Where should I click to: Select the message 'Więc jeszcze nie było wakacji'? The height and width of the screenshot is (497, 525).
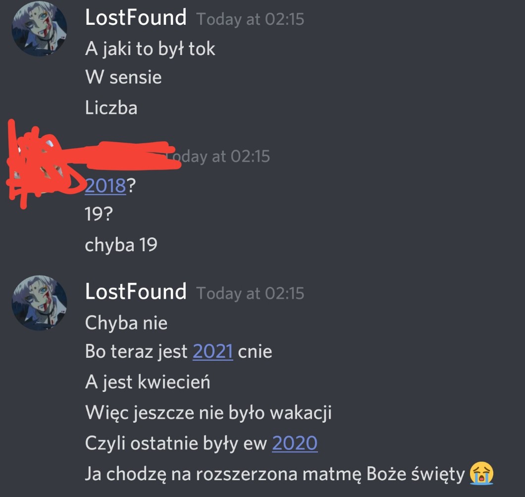[x=208, y=413]
